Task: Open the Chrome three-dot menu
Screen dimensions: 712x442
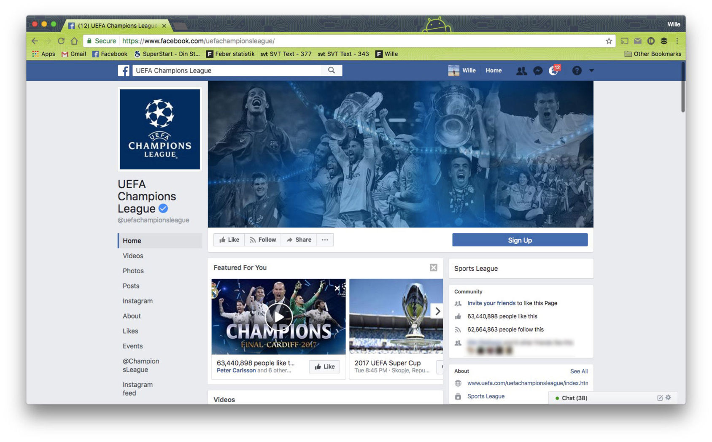Action: pos(677,41)
